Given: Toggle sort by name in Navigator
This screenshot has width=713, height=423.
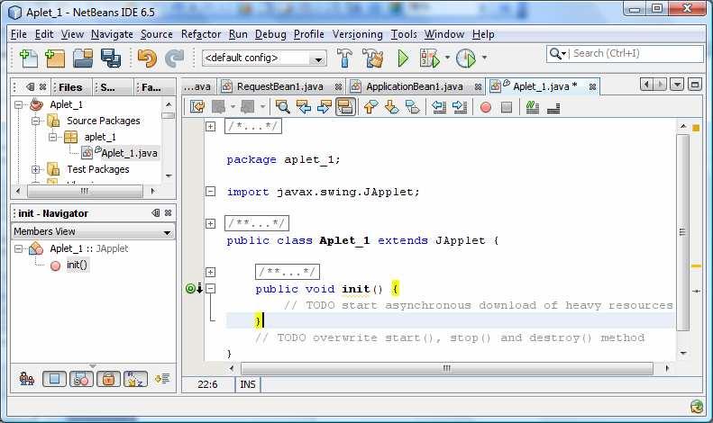Looking at the screenshot, I should [135, 379].
